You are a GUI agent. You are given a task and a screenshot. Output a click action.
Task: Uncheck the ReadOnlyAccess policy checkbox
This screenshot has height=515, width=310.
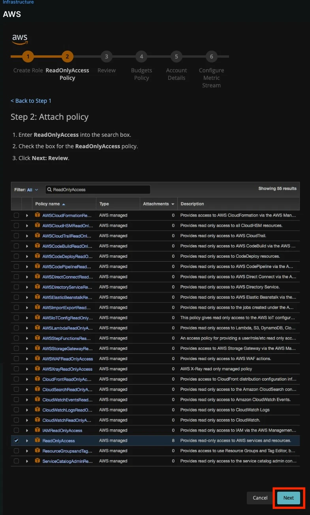[16, 441]
